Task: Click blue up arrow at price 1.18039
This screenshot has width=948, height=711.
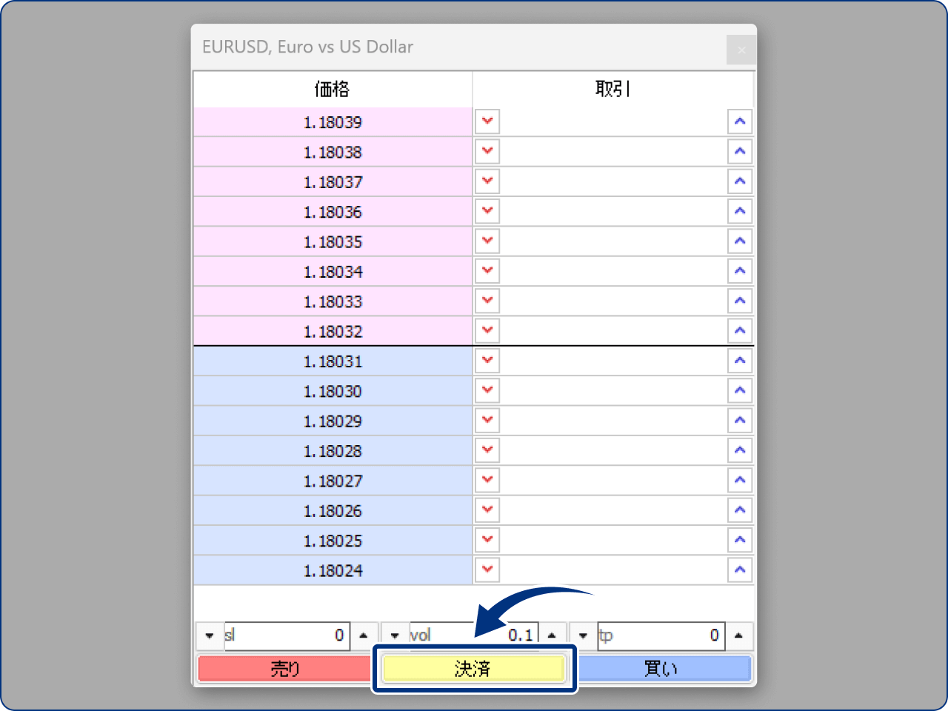Action: point(739,121)
